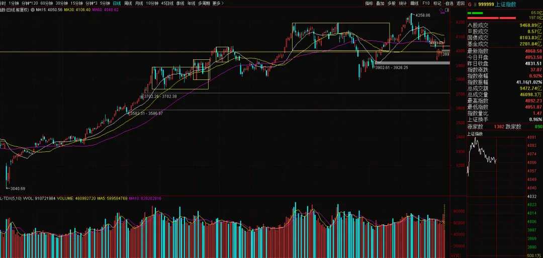Click the 3902.61 - 3926.25 gap label
This screenshot has width=543, height=258.
(x=392, y=67)
